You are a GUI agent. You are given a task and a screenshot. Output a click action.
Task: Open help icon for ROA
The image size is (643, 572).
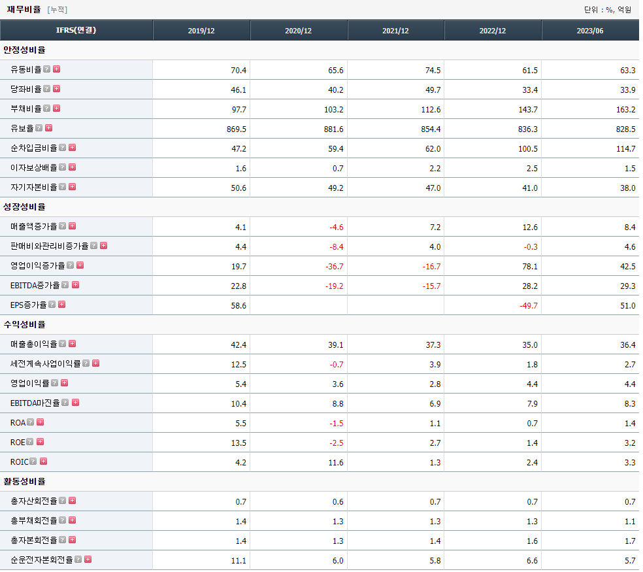(30, 422)
